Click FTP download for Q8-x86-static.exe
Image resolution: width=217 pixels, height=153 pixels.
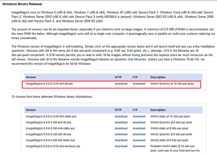click(139, 140)
